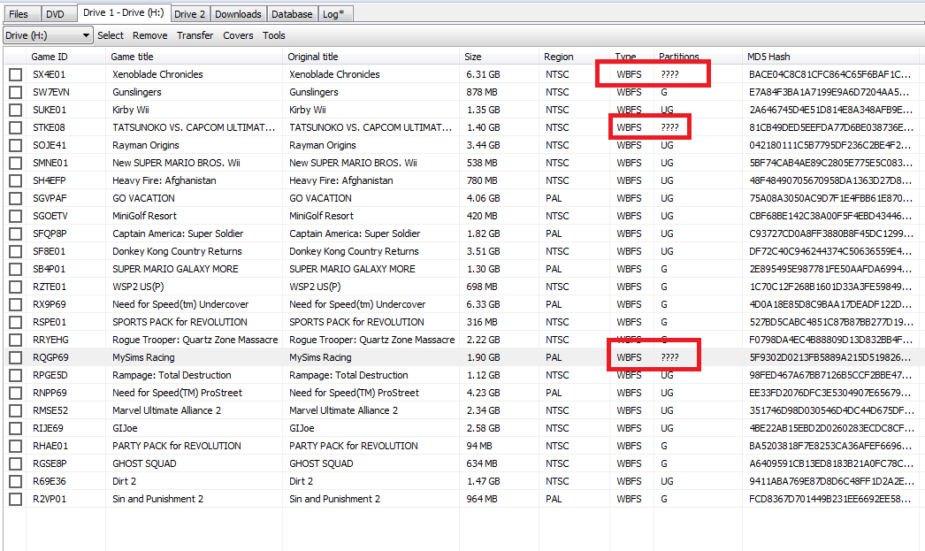Viewport: 925px width, 551px height.
Task: Check the GHOST SQUAD checkbox
Action: click(15, 463)
